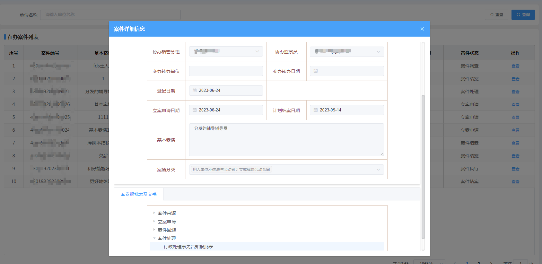Click the 交办转办单位 input field
The width and height of the screenshot is (542, 264).
[x=226, y=71]
